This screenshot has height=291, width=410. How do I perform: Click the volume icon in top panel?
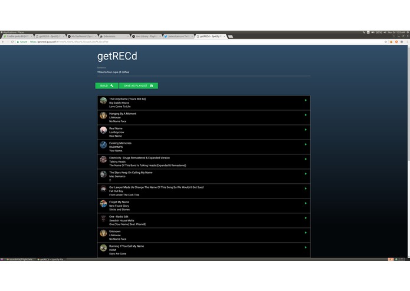[x=385, y=32]
